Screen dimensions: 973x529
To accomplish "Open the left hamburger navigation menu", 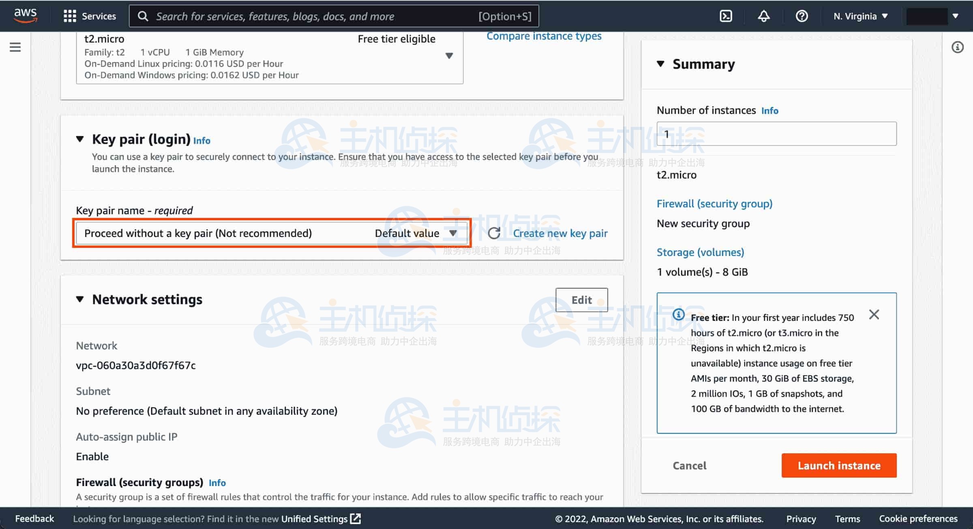I will coord(15,47).
